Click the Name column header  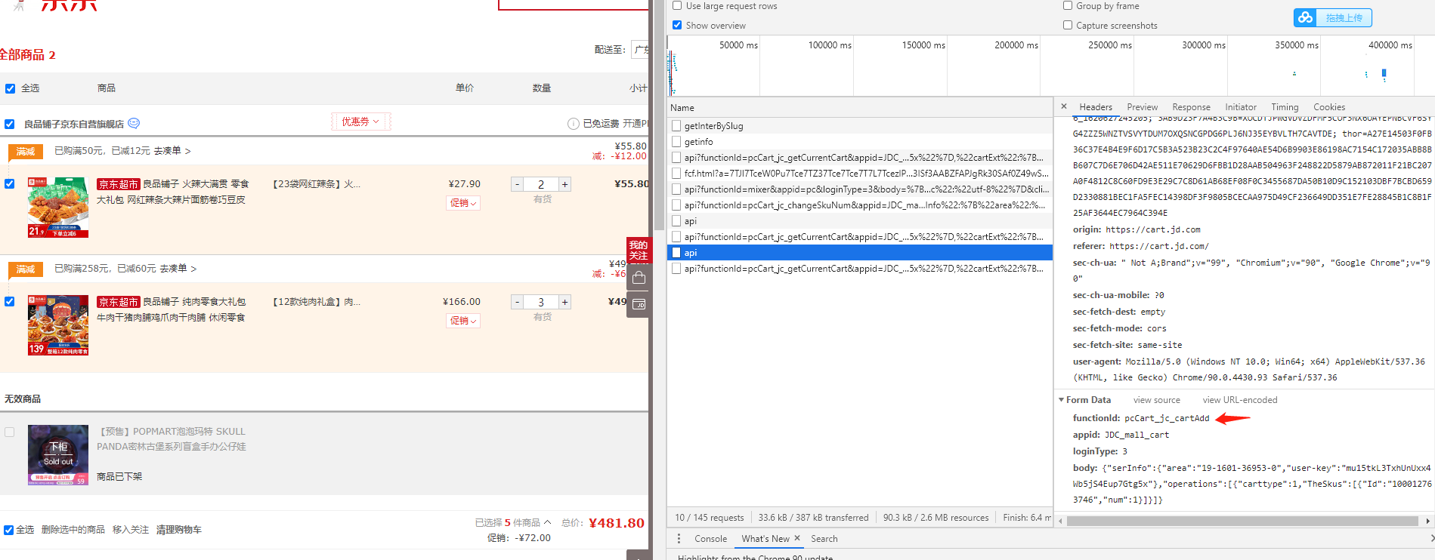click(x=859, y=108)
